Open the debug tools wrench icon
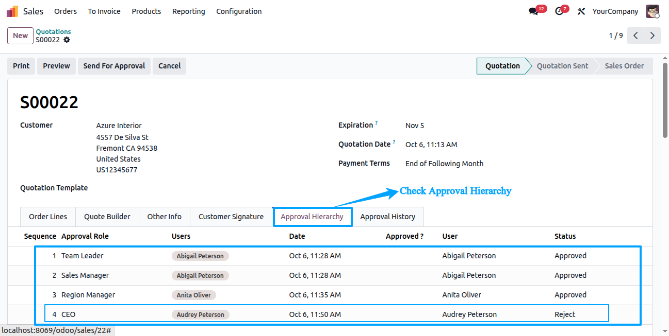Image resolution: width=669 pixels, height=336 pixels. coord(581,11)
